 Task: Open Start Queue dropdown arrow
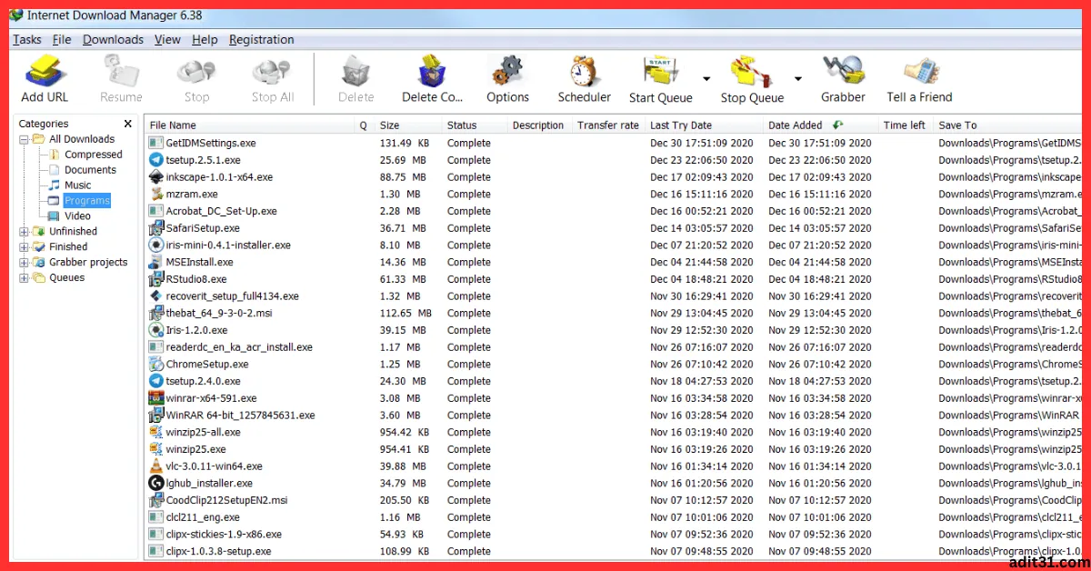[x=706, y=78]
